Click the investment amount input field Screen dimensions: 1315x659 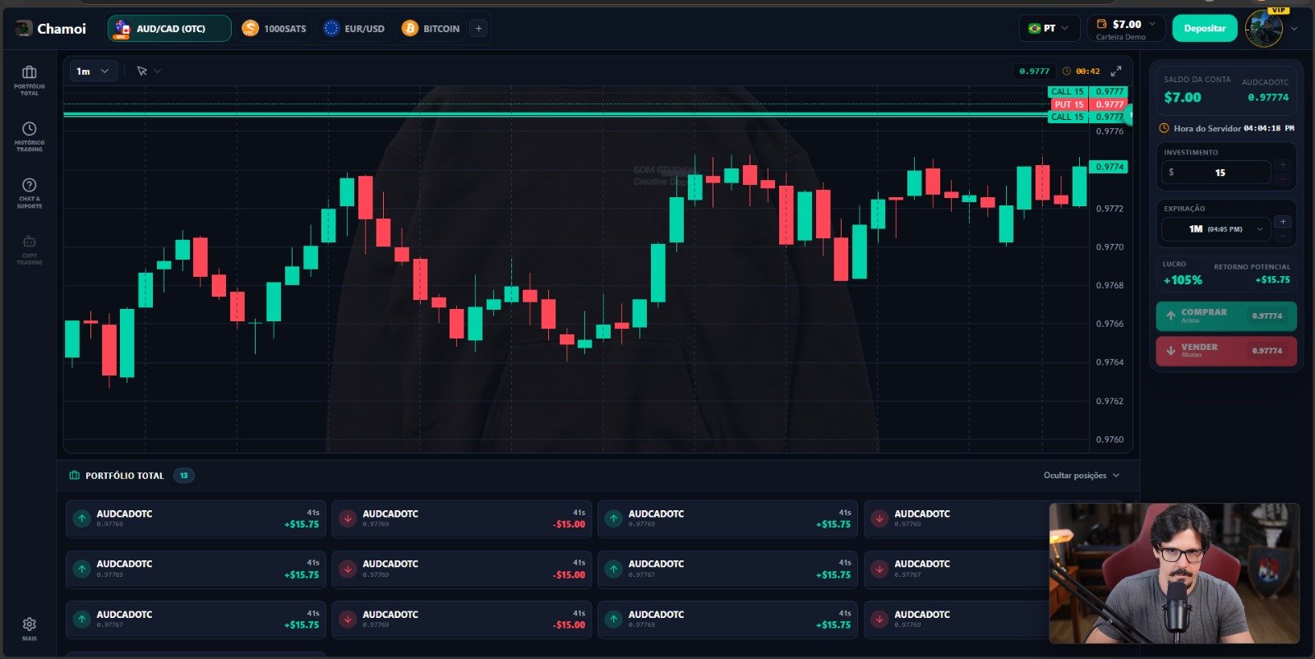1216,173
